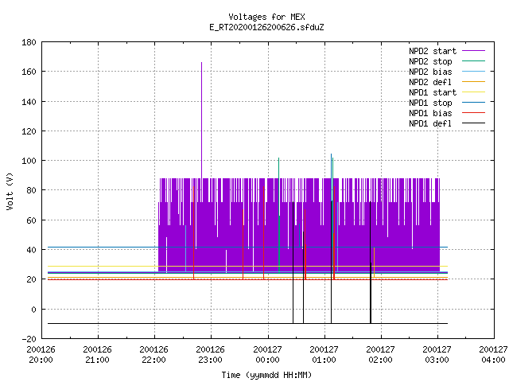This screenshot has height=382, width=509.
Task: Click the 'NPD1 bias' legend label
Action: (430, 113)
